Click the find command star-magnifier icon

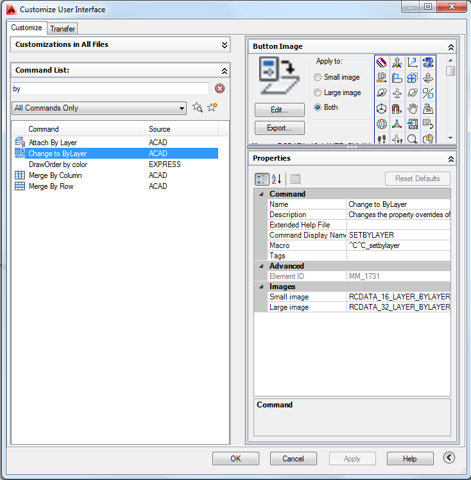click(x=198, y=107)
